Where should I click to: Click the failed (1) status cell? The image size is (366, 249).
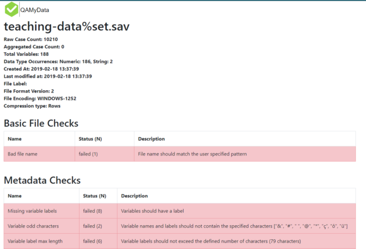point(88,154)
